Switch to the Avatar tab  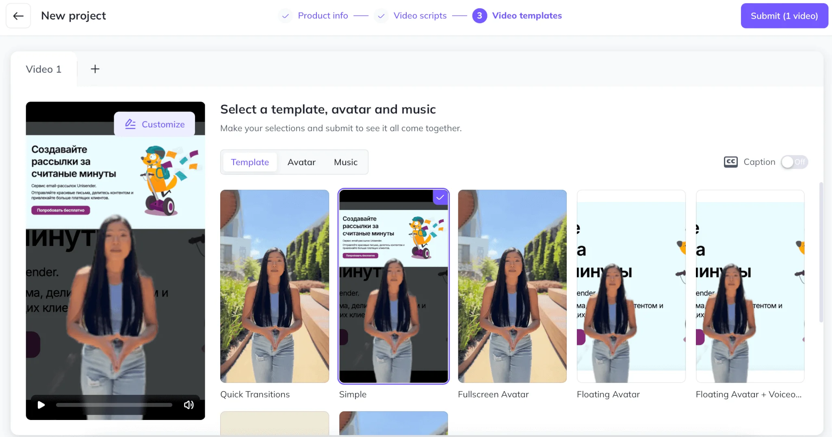[x=301, y=162]
